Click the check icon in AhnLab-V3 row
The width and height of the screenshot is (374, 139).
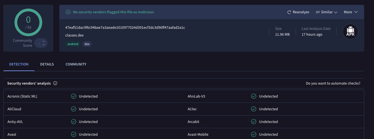[254, 96]
